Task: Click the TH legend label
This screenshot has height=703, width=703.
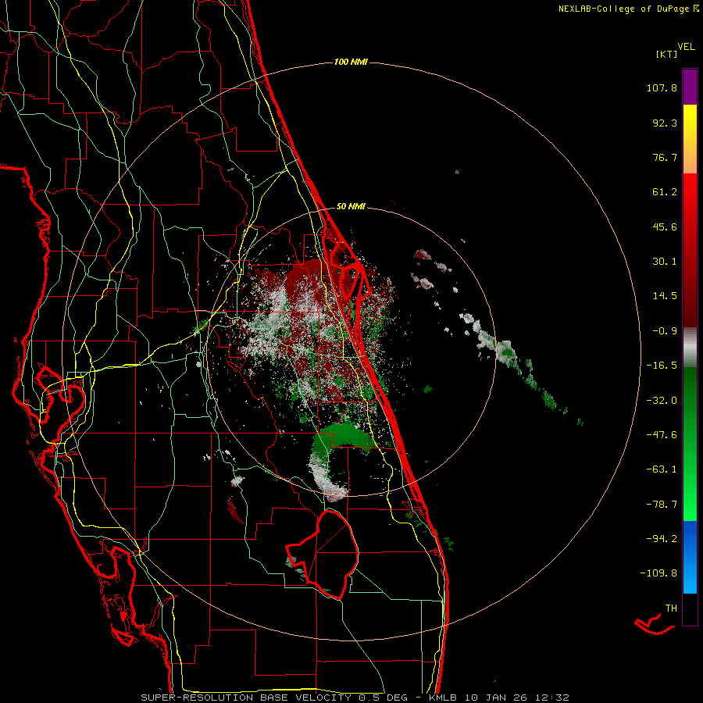Action: click(x=671, y=608)
